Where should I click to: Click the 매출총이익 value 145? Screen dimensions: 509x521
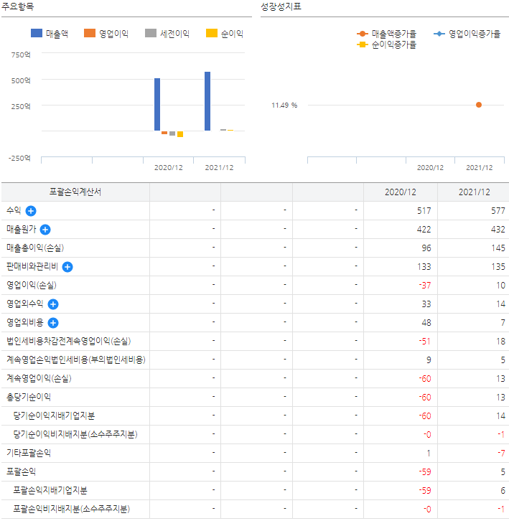tap(498, 248)
